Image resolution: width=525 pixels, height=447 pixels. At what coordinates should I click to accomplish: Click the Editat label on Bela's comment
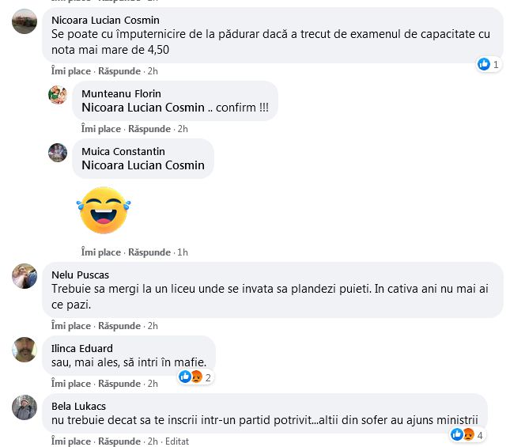177,441
